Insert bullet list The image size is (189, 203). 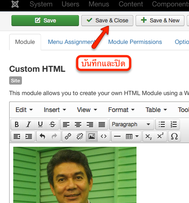coord(162,124)
